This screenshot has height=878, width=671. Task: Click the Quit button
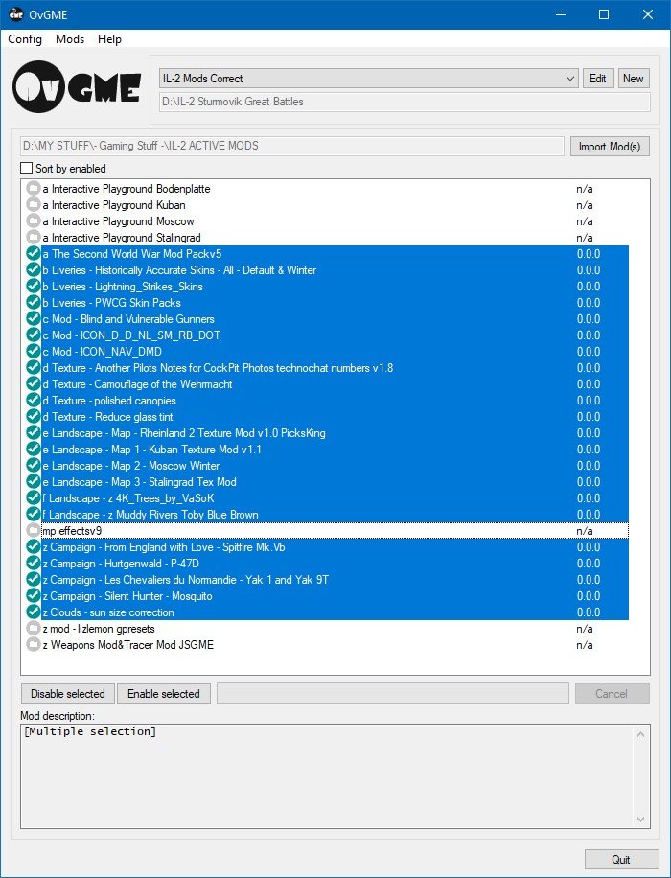[621, 860]
